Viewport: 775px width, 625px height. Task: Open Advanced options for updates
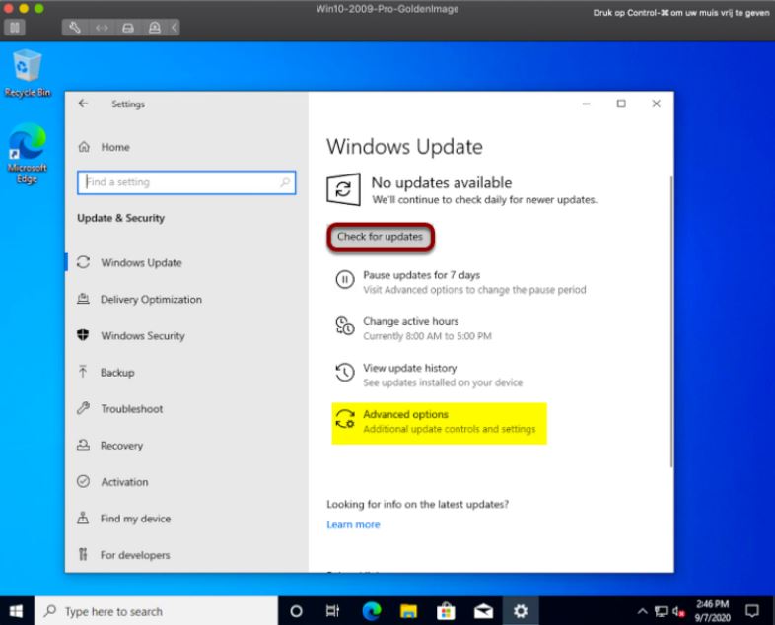tap(439, 423)
